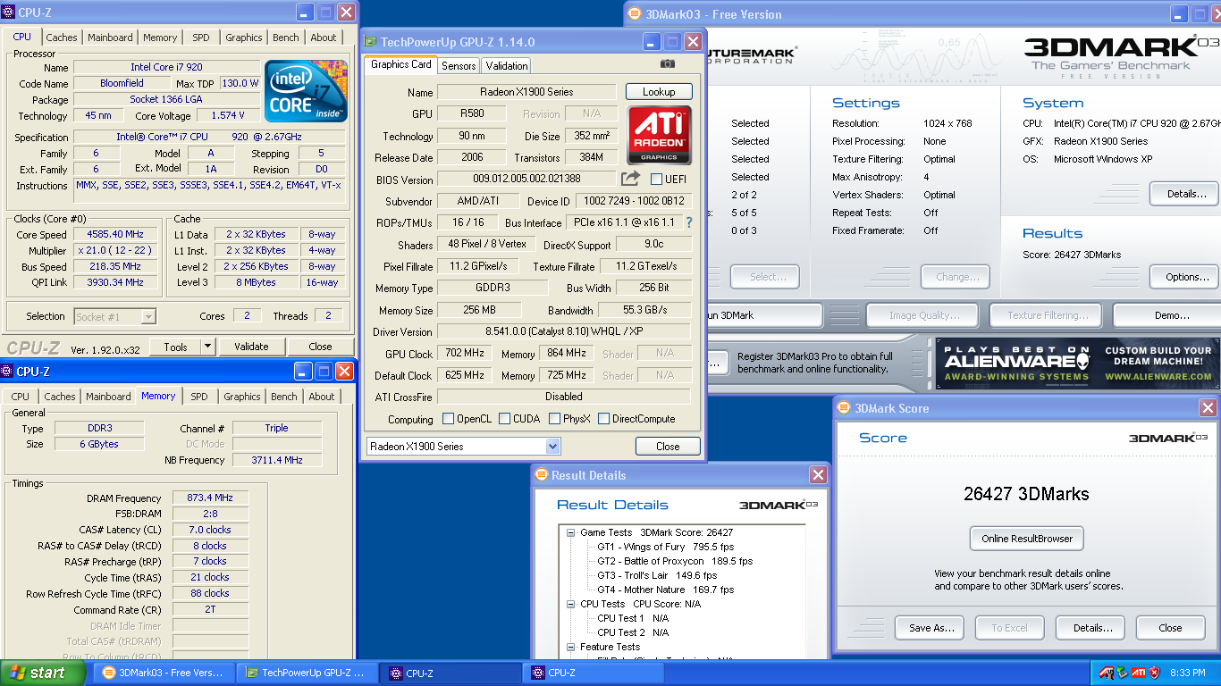Select GT2 - Battle of Proxycon row
Viewport: 1221px width, 686px height.
click(x=675, y=561)
